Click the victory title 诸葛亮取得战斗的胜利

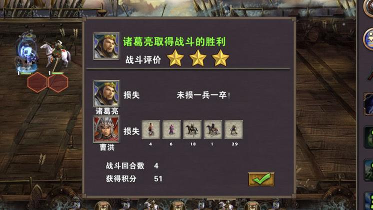(x=174, y=42)
